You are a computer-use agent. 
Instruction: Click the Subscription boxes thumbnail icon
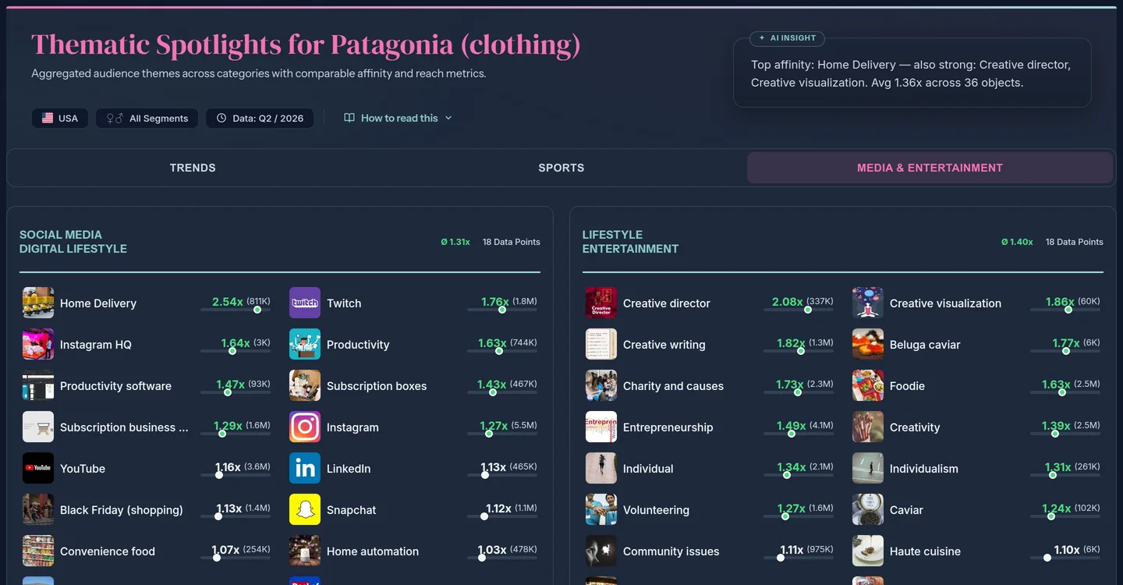[305, 385]
